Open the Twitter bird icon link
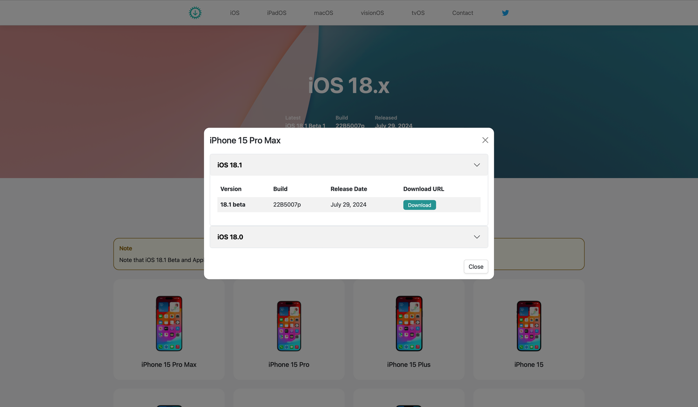The width and height of the screenshot is (698, 407). (x=505, y=13)
